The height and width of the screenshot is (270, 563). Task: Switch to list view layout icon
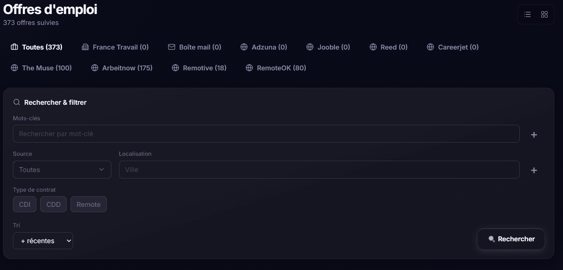tap(527, 14)
